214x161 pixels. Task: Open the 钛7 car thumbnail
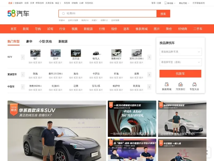coord(35,53)
